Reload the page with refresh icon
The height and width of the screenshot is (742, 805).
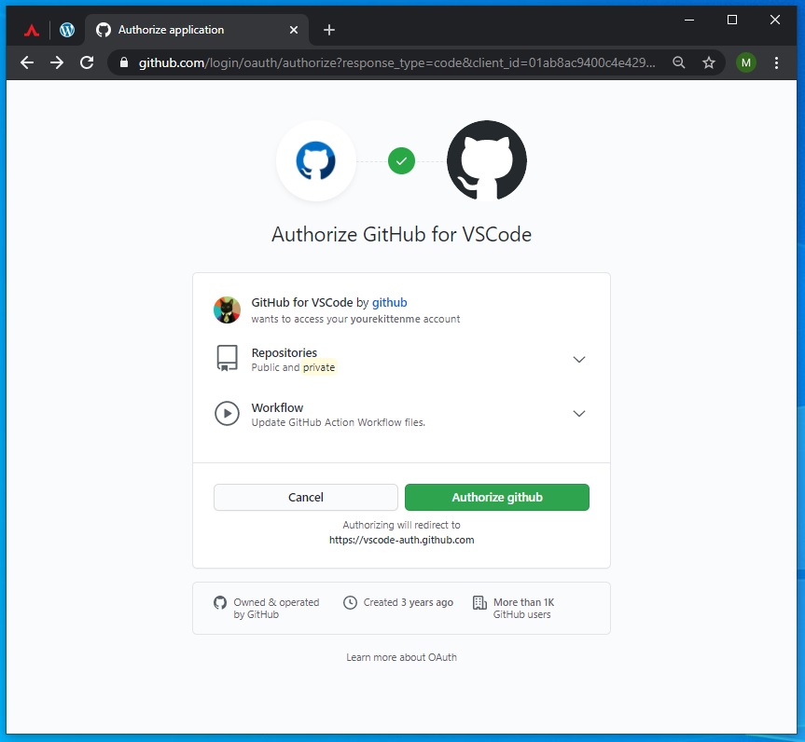[87, 62]
